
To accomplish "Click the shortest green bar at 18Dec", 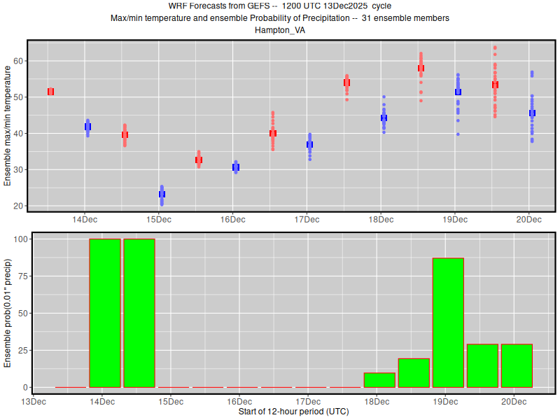I will [379, 380].
